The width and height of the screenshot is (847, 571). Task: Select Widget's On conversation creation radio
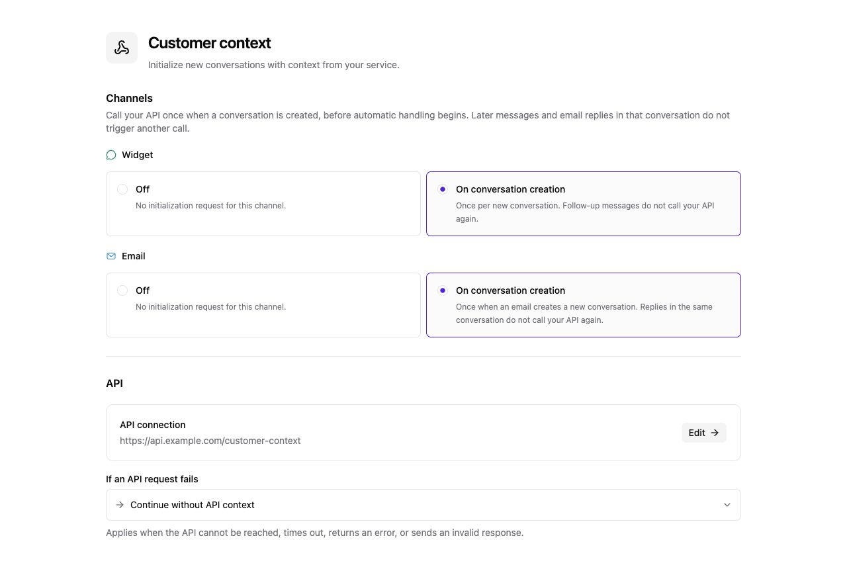(443, 189)
